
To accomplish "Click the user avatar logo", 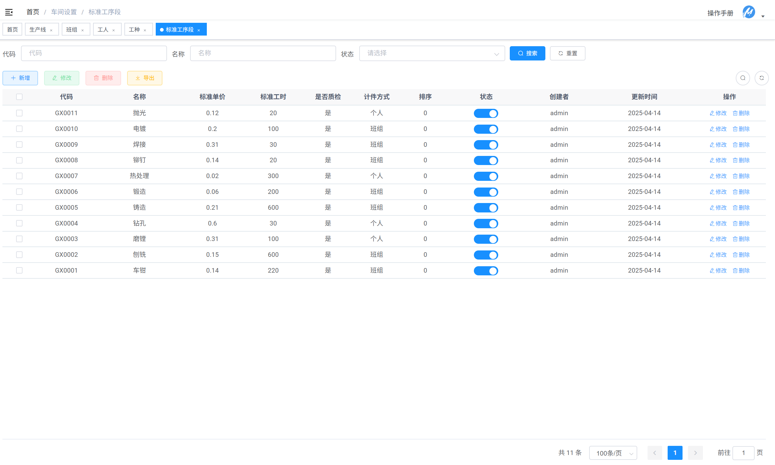I will point(749,12).
